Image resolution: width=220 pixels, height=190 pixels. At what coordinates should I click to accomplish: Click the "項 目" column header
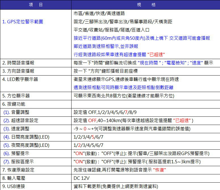click(x=36, y=5)
